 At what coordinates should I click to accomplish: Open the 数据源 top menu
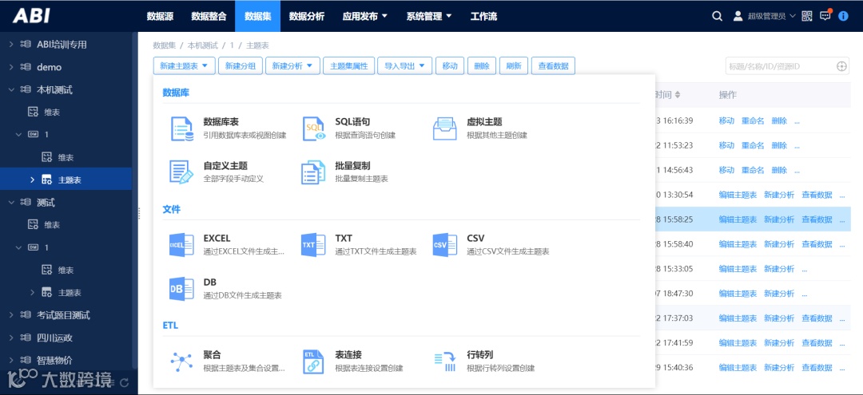click(160, 16)
